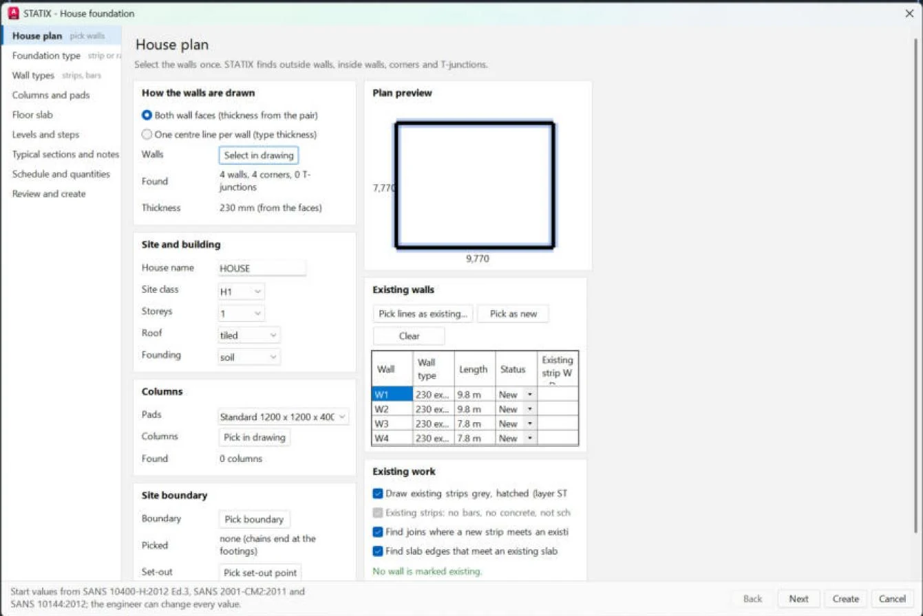Viewport: 923px width, 616px height.
Task: Open the Founding dropdown showing soil
Action: [x=249, y=357]
